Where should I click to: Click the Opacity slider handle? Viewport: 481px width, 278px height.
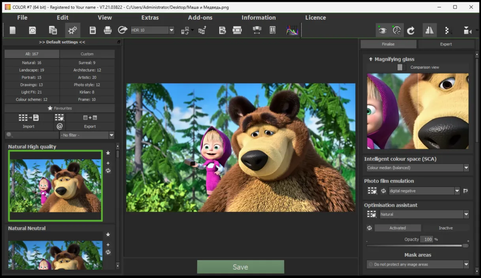tap(465, 246)
